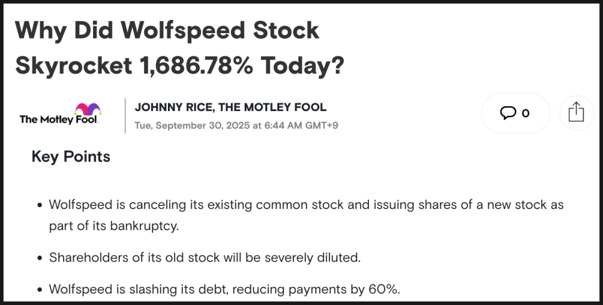Viewport: 603px width, 305px height.
Task: Click the bullet dot before 'Shareholders'
Action: pos(40,258)
